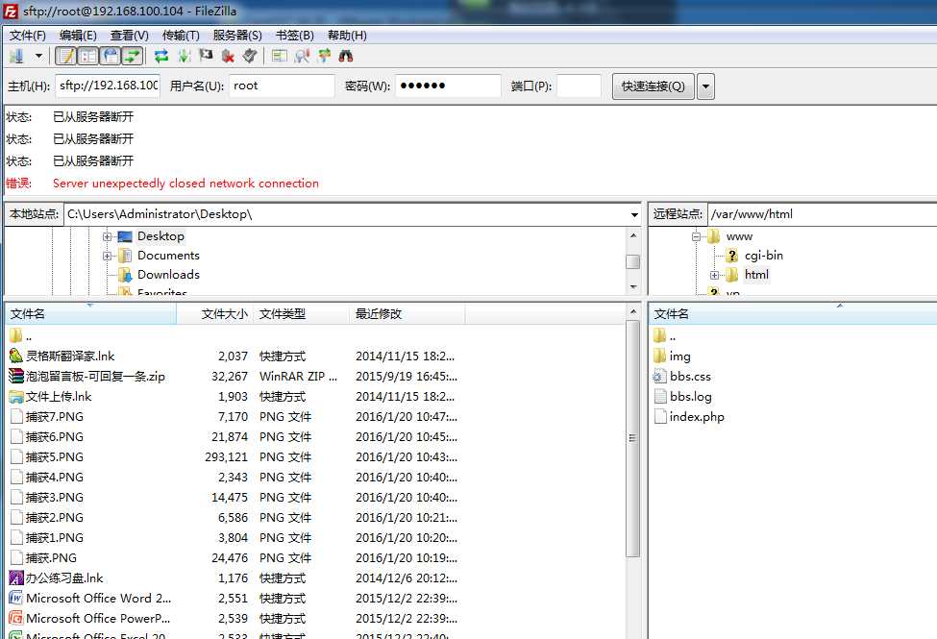The image size is (937, 639).
Task: Click the 快速连接(Q) button
Action: pos(653,86)
